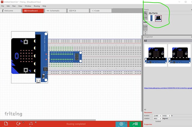The height and width of the screenshot is (127, 192).
Task: Click the rotation stepper arrows
Action: coord(160,119)
